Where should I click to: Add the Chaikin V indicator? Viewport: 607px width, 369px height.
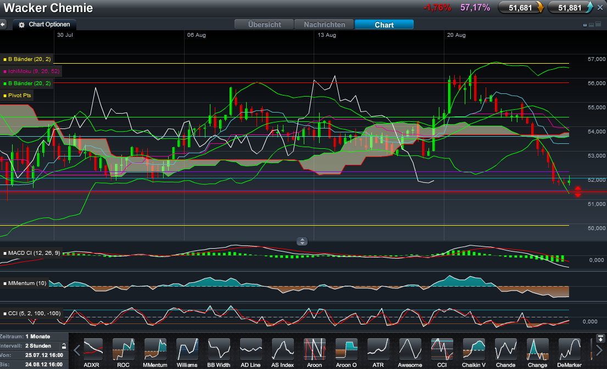click(474, 349)
